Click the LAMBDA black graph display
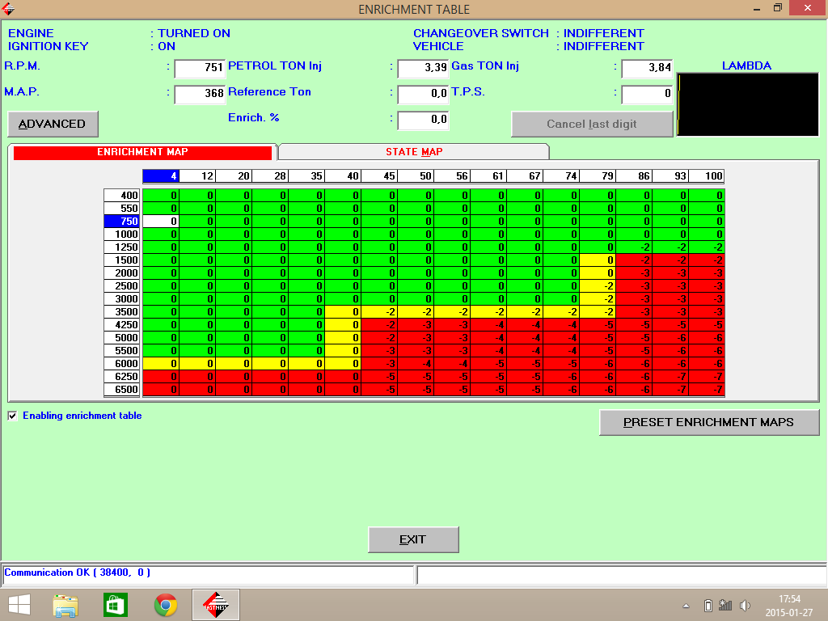The height and width of the screenshot is (621, 828). tap(748, 104)
